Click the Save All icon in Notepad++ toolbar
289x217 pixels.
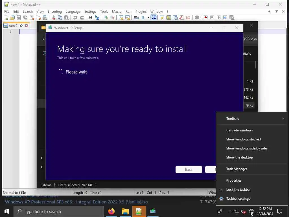25,18
